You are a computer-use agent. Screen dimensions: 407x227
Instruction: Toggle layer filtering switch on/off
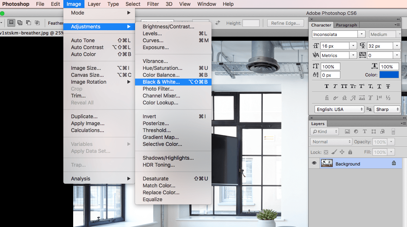pyautogui.click(x=393, y=132)
